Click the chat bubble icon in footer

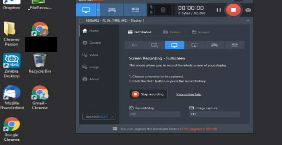[x=115, y=129]
